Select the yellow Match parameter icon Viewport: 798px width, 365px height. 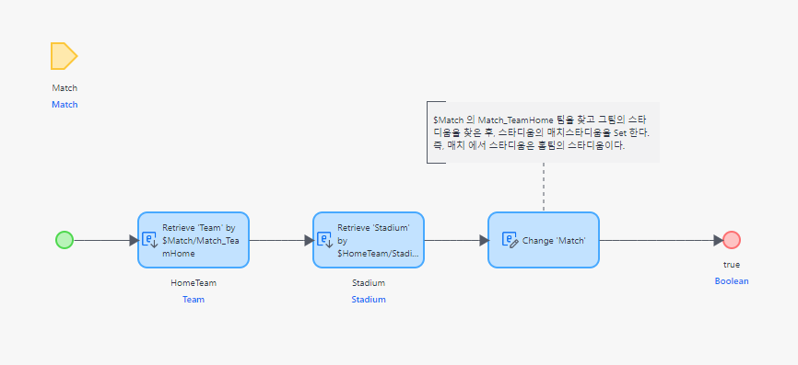[x=64, y=56]
